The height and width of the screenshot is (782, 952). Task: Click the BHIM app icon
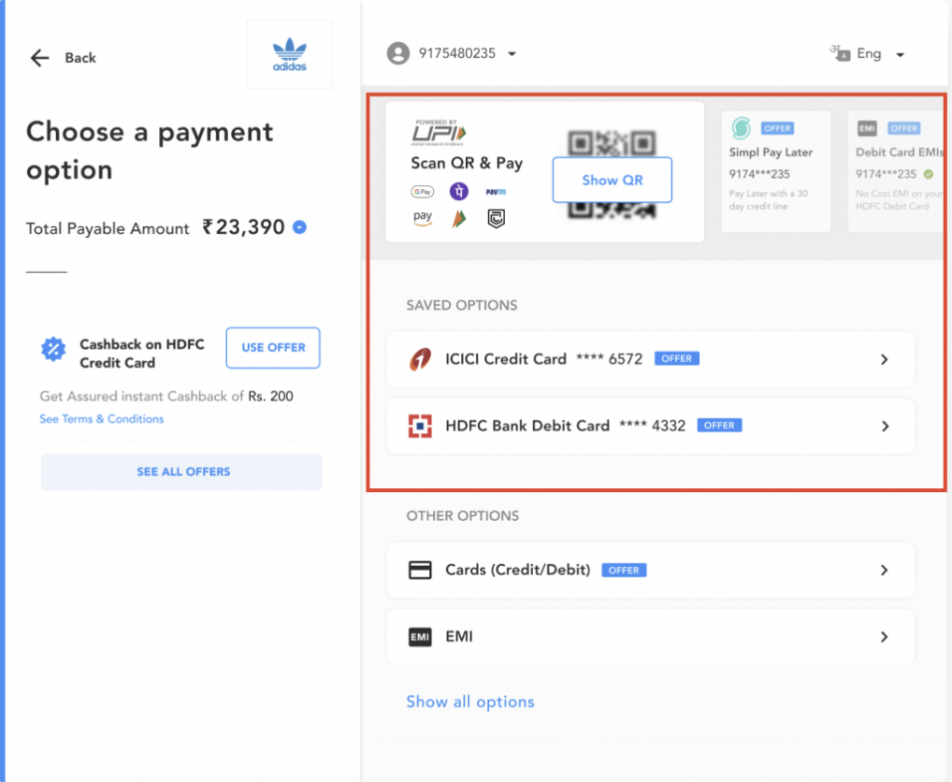(459, 219)
